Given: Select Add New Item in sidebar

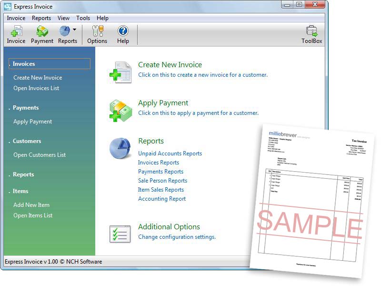Looking at the screenshot, I should (x=31, y=205).
